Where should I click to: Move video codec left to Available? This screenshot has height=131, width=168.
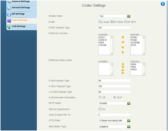coord(123,67)
